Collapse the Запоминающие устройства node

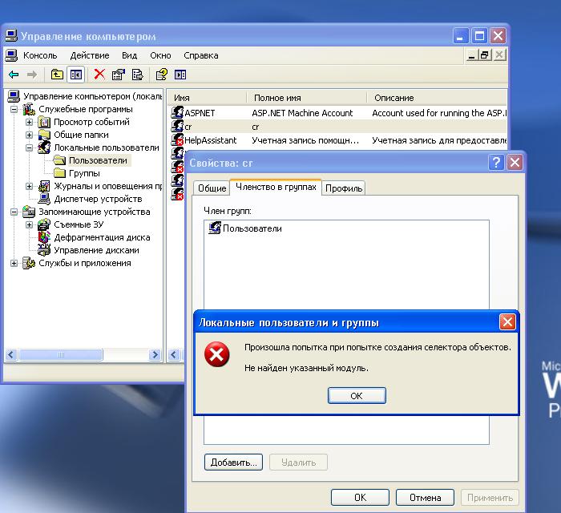14,212
